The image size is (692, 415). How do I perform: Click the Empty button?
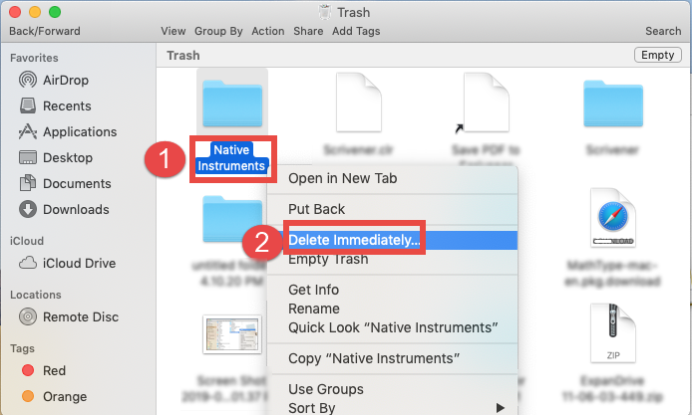tap(657, 55)
